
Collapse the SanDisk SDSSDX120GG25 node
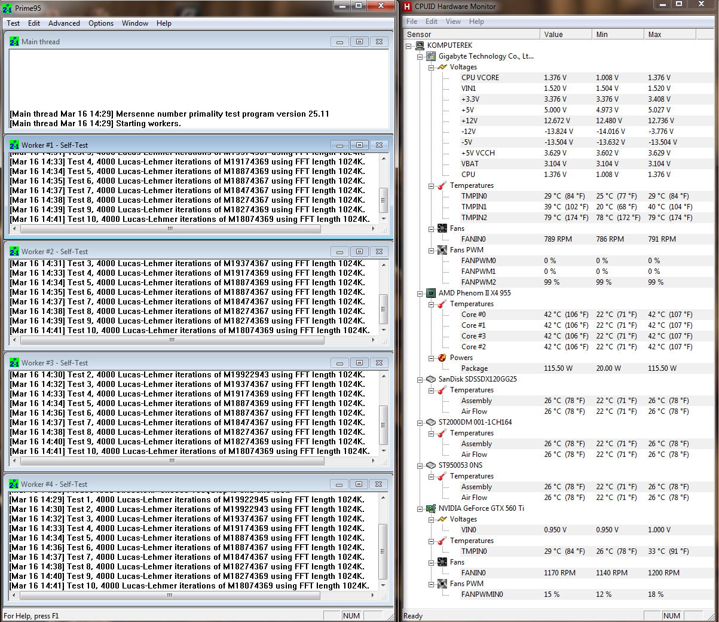[420, 380]
